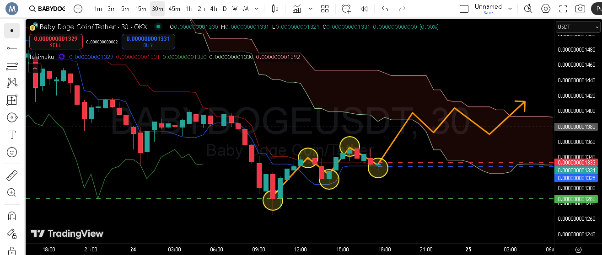Enter fullscreen mode
602x255 pixels.
point(563,9)
